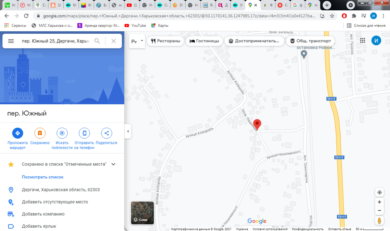This screenshot has height=231, width=390.
Task: Open the currency filter dropdown arrow
Action: (142, 41)
